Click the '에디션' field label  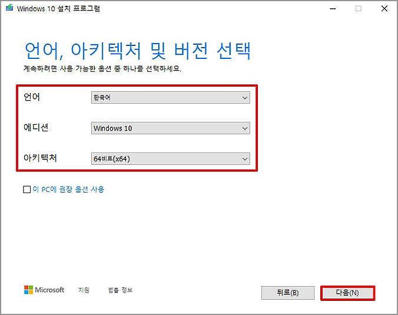click(x=36, y=127)
